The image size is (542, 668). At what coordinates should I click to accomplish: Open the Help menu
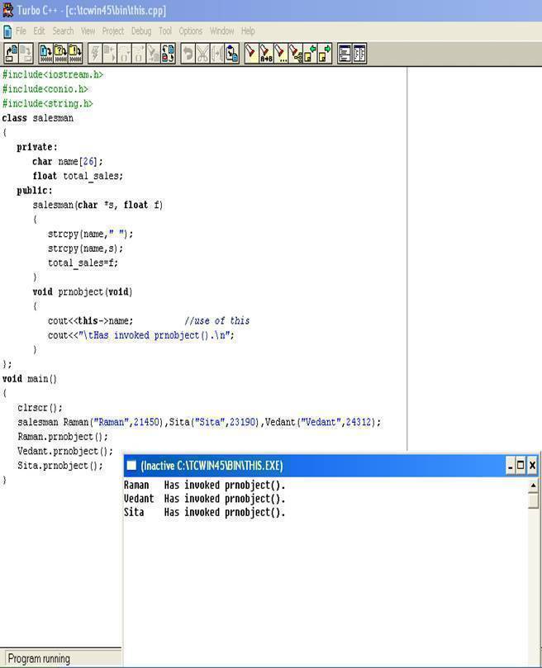(x=248, y=31)
